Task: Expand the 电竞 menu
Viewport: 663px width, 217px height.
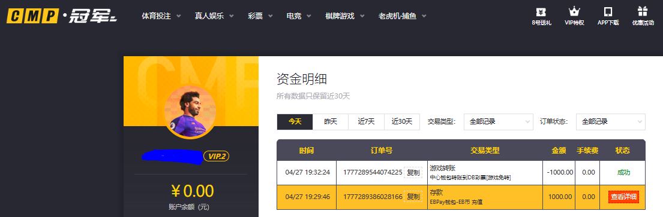Action: [x=299, y=16]
